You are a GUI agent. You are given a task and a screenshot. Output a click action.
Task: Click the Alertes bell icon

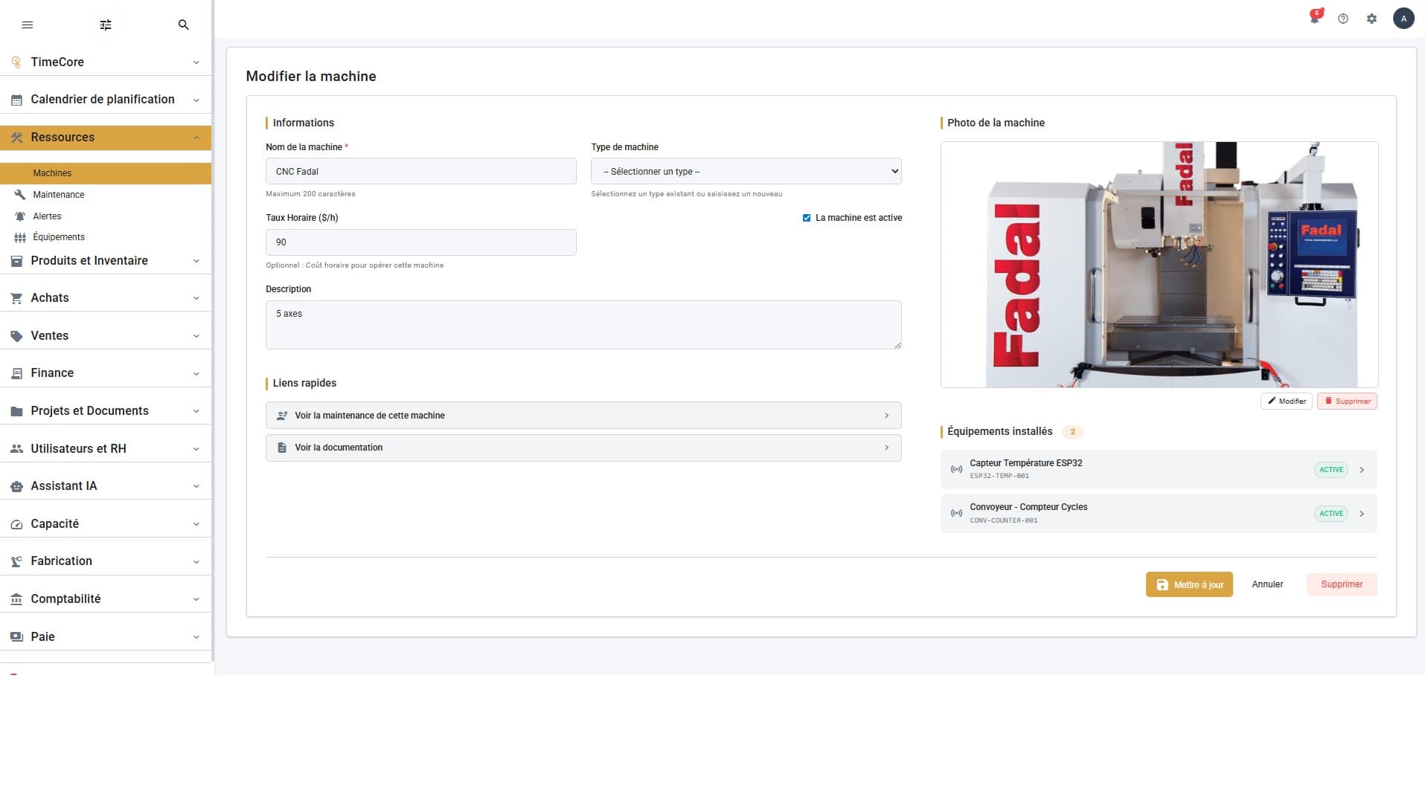tap(20, 216)
